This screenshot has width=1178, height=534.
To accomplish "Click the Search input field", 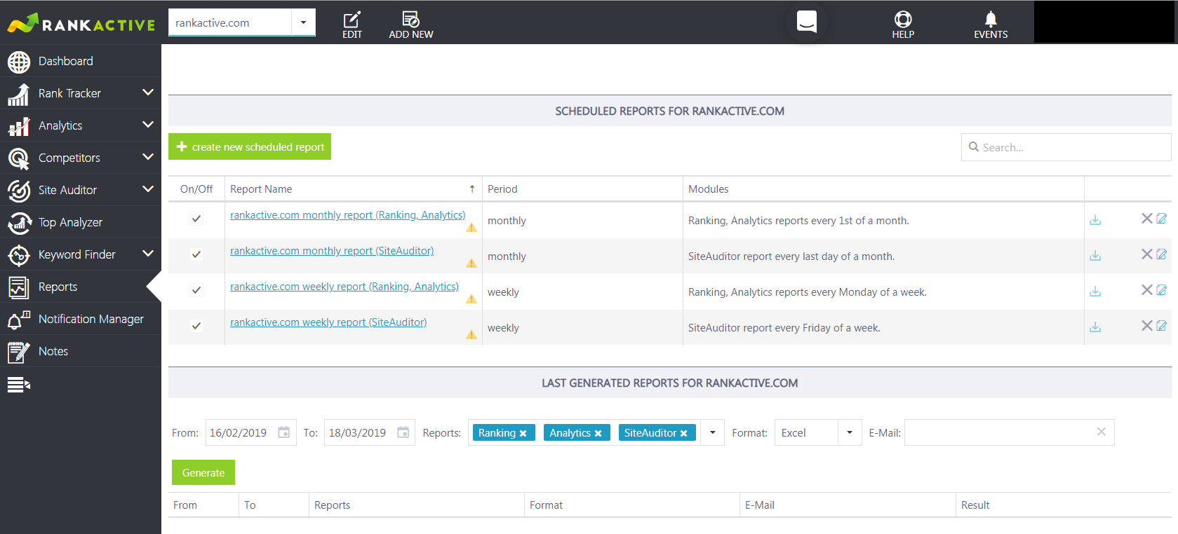I will [1066, 147].
